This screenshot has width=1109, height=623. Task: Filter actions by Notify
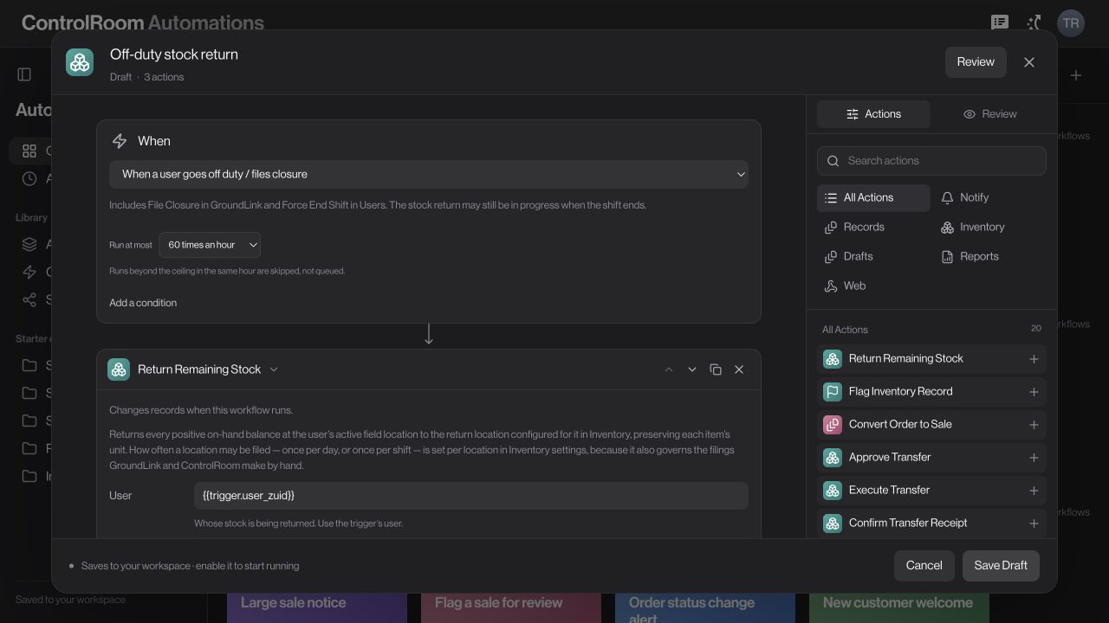point(989,198)
